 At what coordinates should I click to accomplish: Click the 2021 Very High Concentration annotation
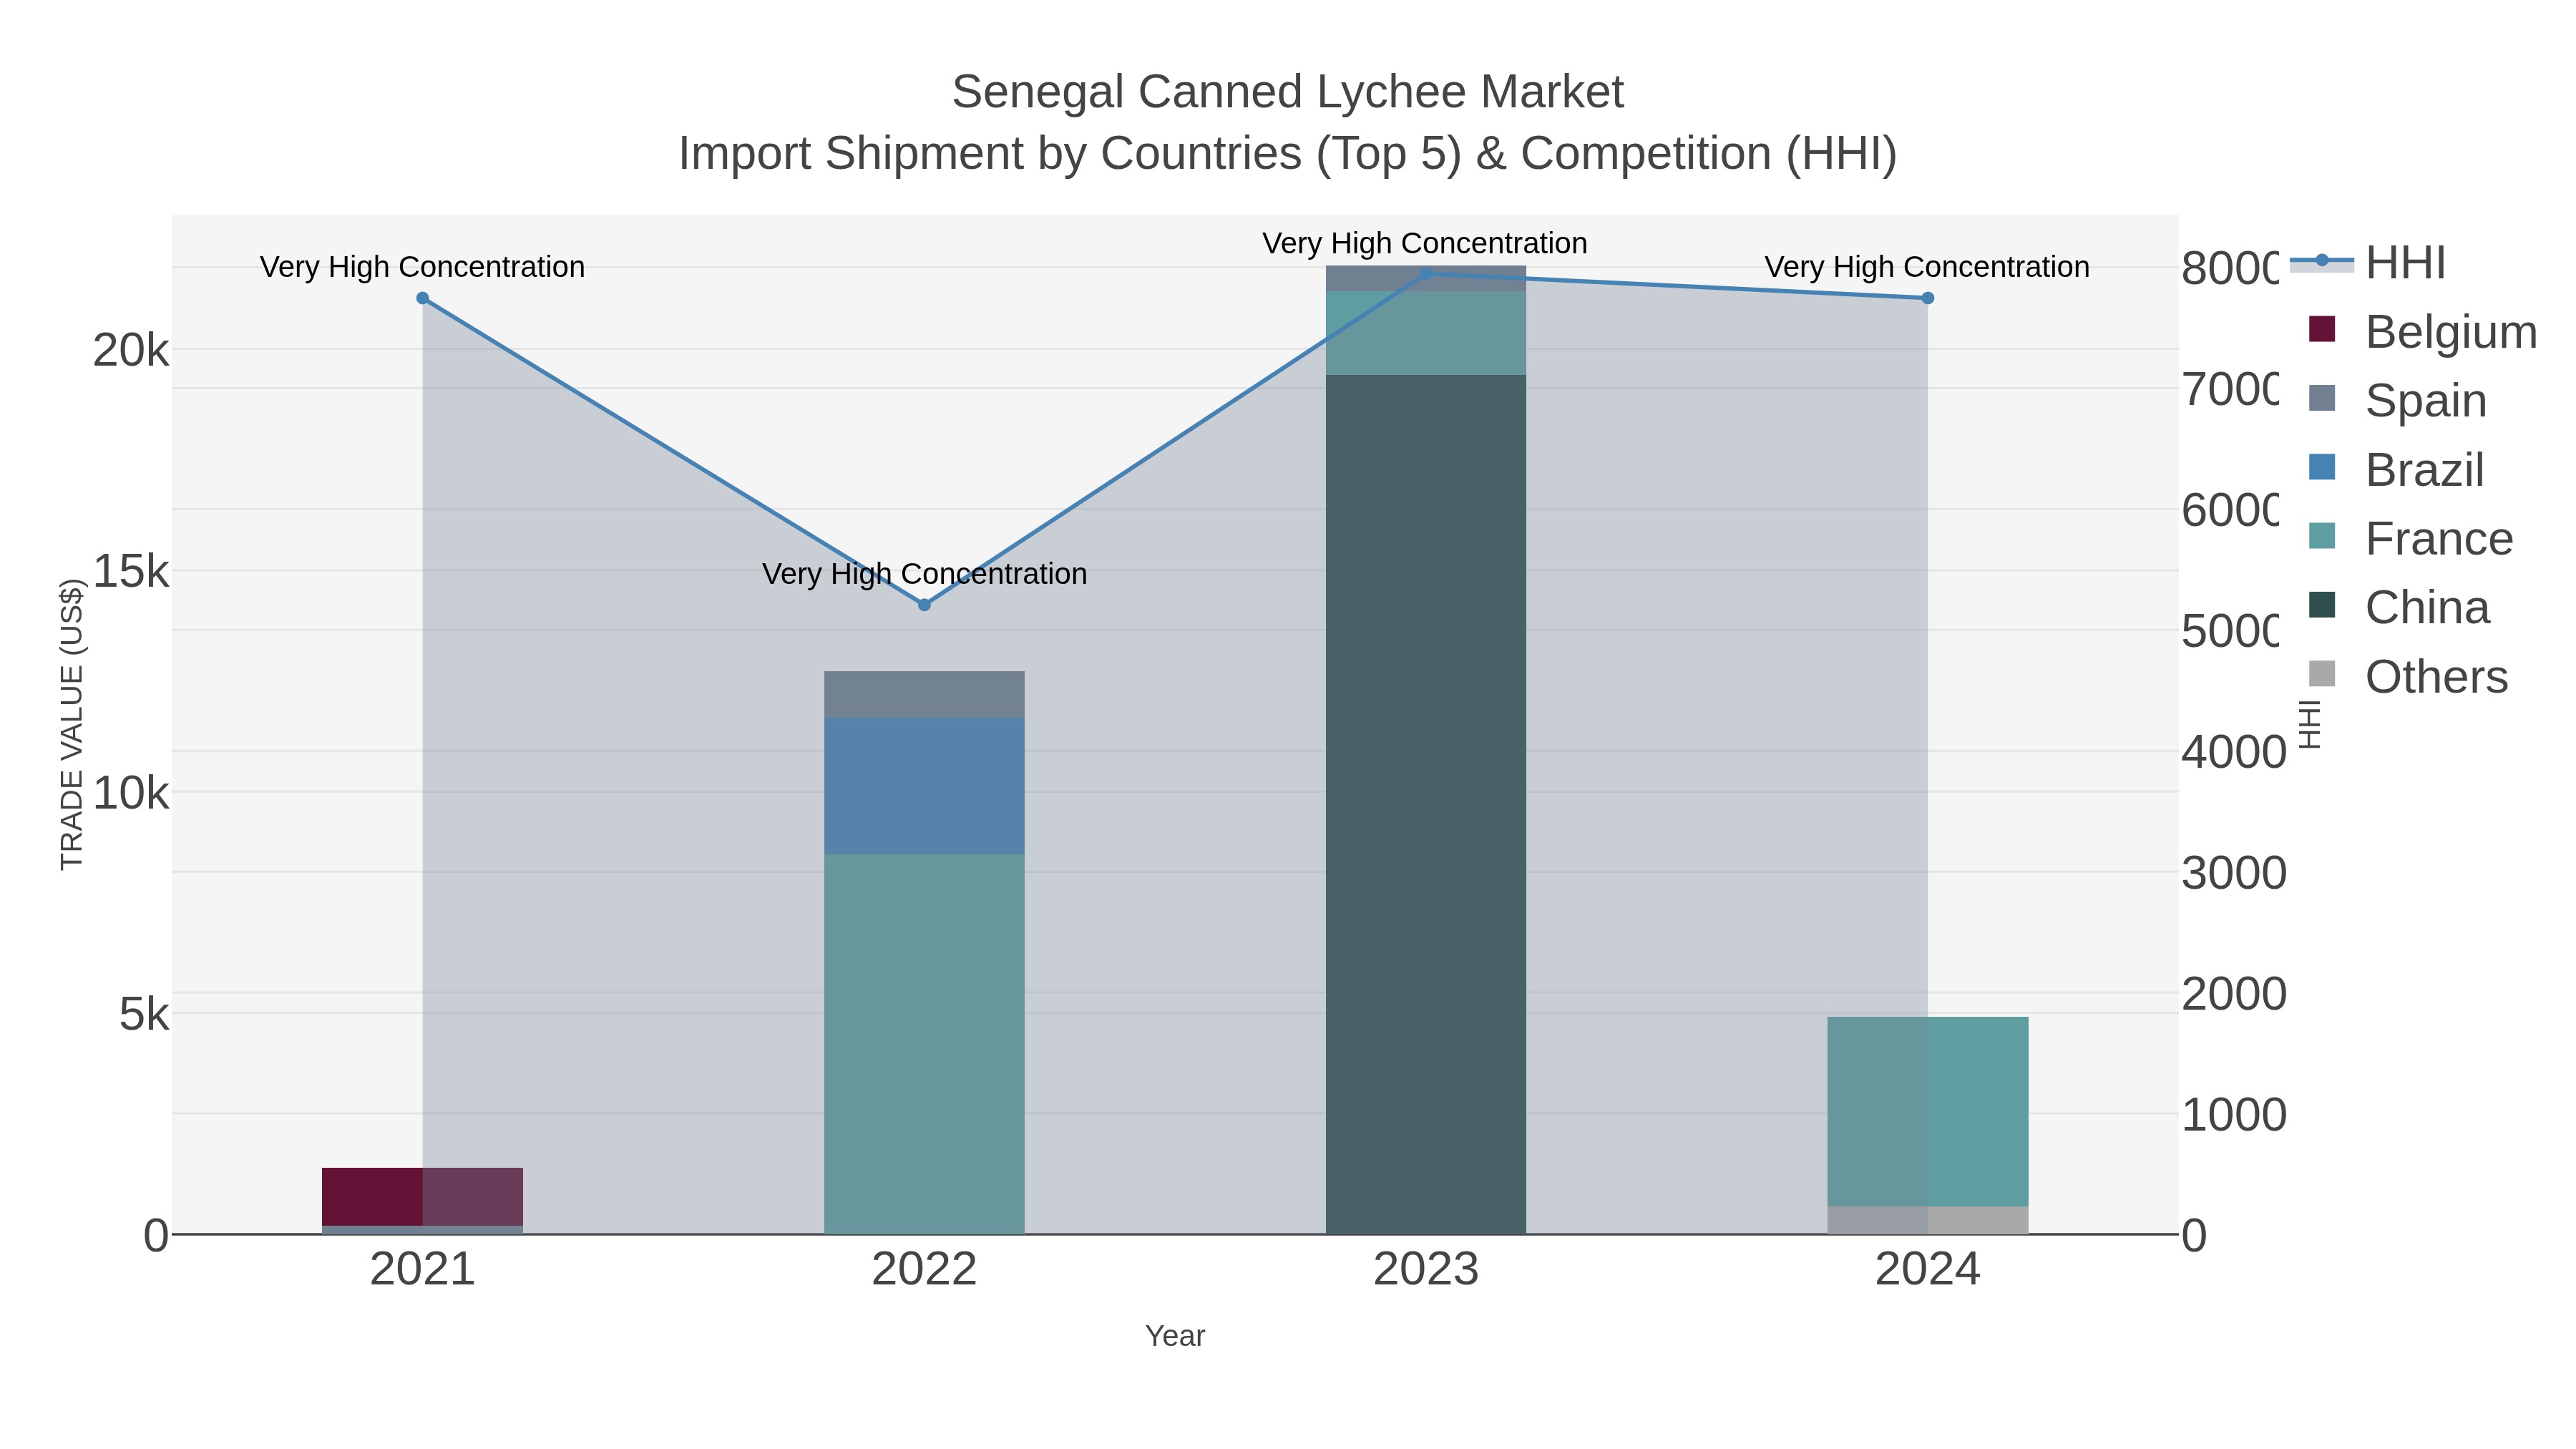pyautogui.click(x=422, y=267)
